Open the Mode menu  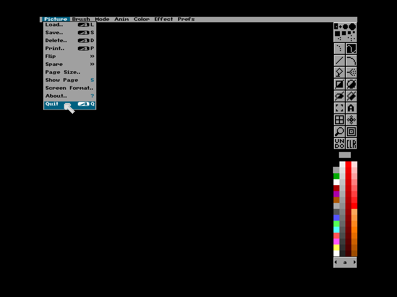[102, 19]
